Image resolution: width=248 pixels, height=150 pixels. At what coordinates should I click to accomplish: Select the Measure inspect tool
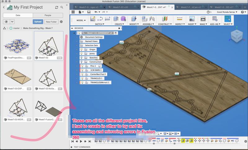(180, 19)
